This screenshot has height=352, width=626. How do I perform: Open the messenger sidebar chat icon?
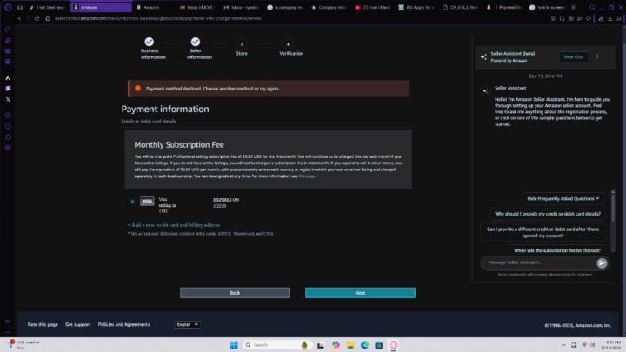[x=8, y=89]
